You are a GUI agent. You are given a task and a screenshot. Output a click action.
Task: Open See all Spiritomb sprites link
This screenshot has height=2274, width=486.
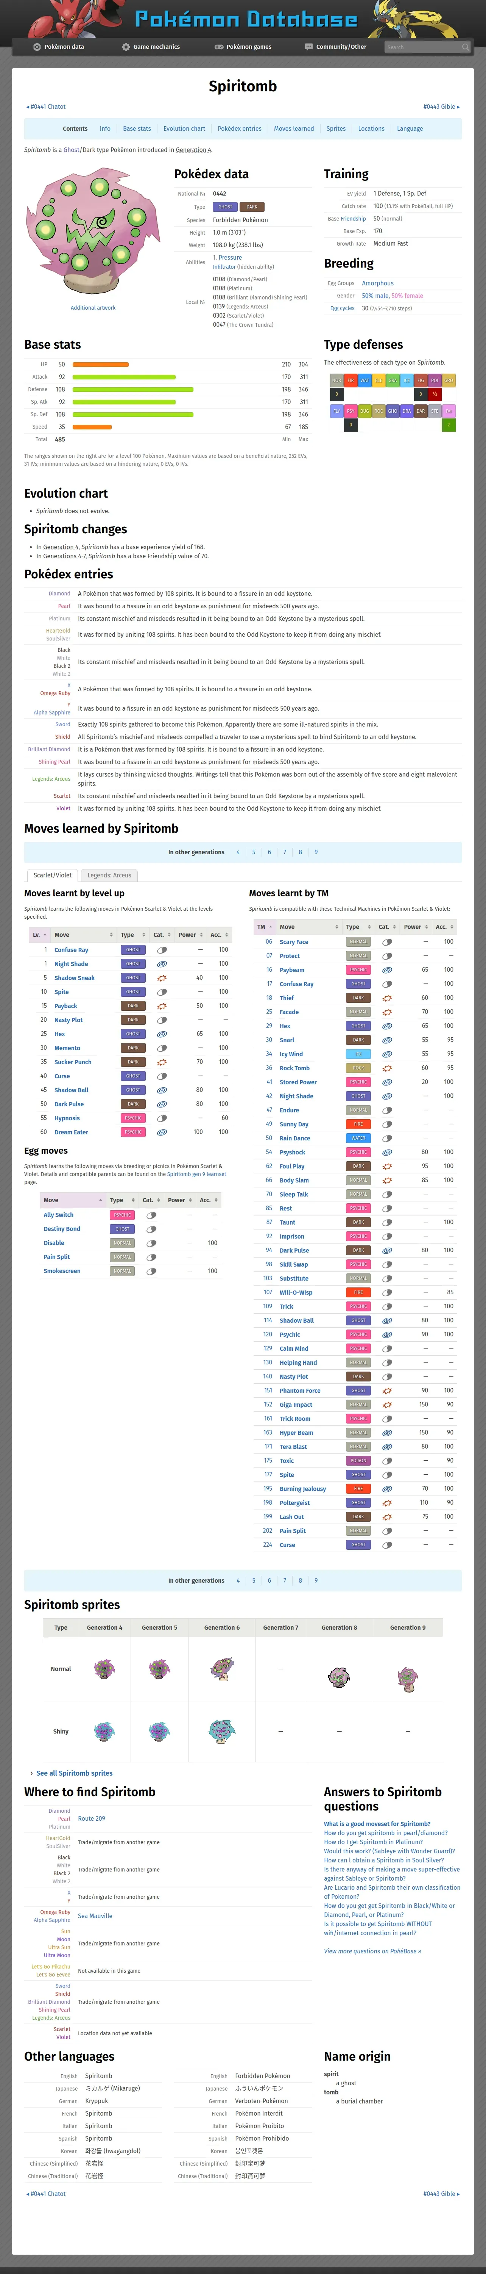(74, 1773)
